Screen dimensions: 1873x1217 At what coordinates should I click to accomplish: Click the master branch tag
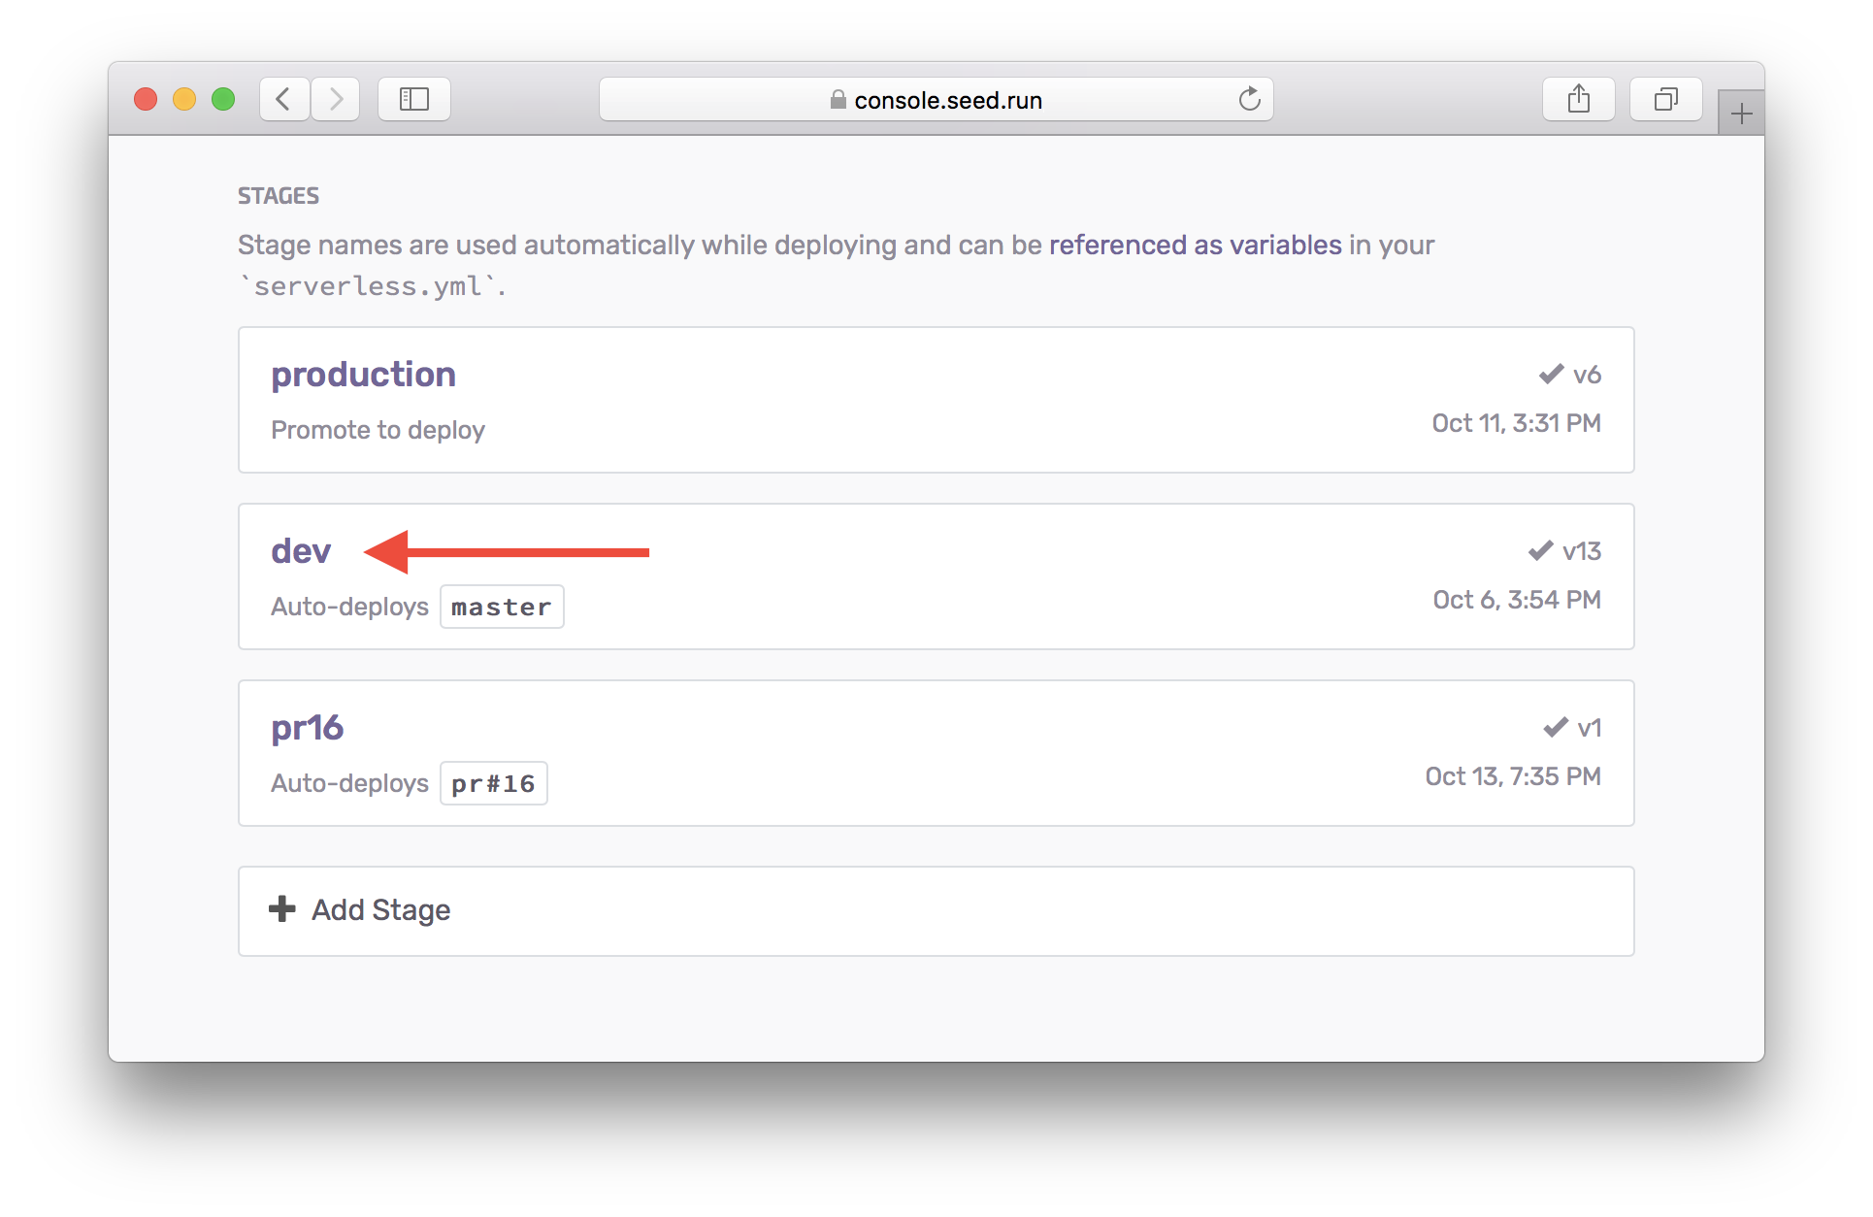coord(502,607)
